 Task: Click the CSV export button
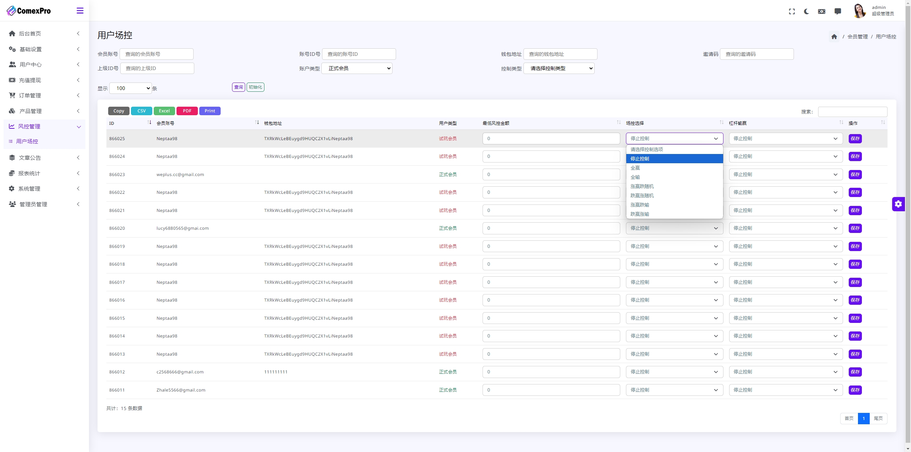click(141, 110)
